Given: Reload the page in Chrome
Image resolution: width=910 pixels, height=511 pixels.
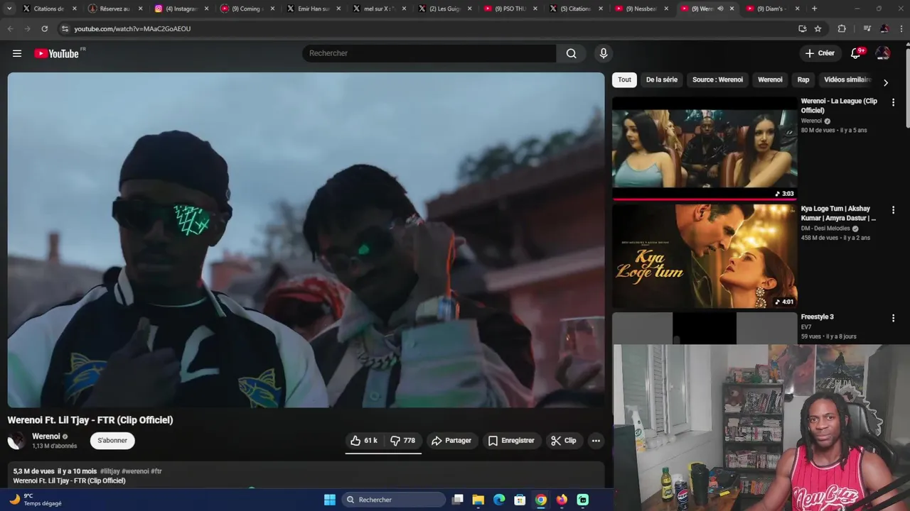Looking at the screenshot, I should tap(44, 28).
